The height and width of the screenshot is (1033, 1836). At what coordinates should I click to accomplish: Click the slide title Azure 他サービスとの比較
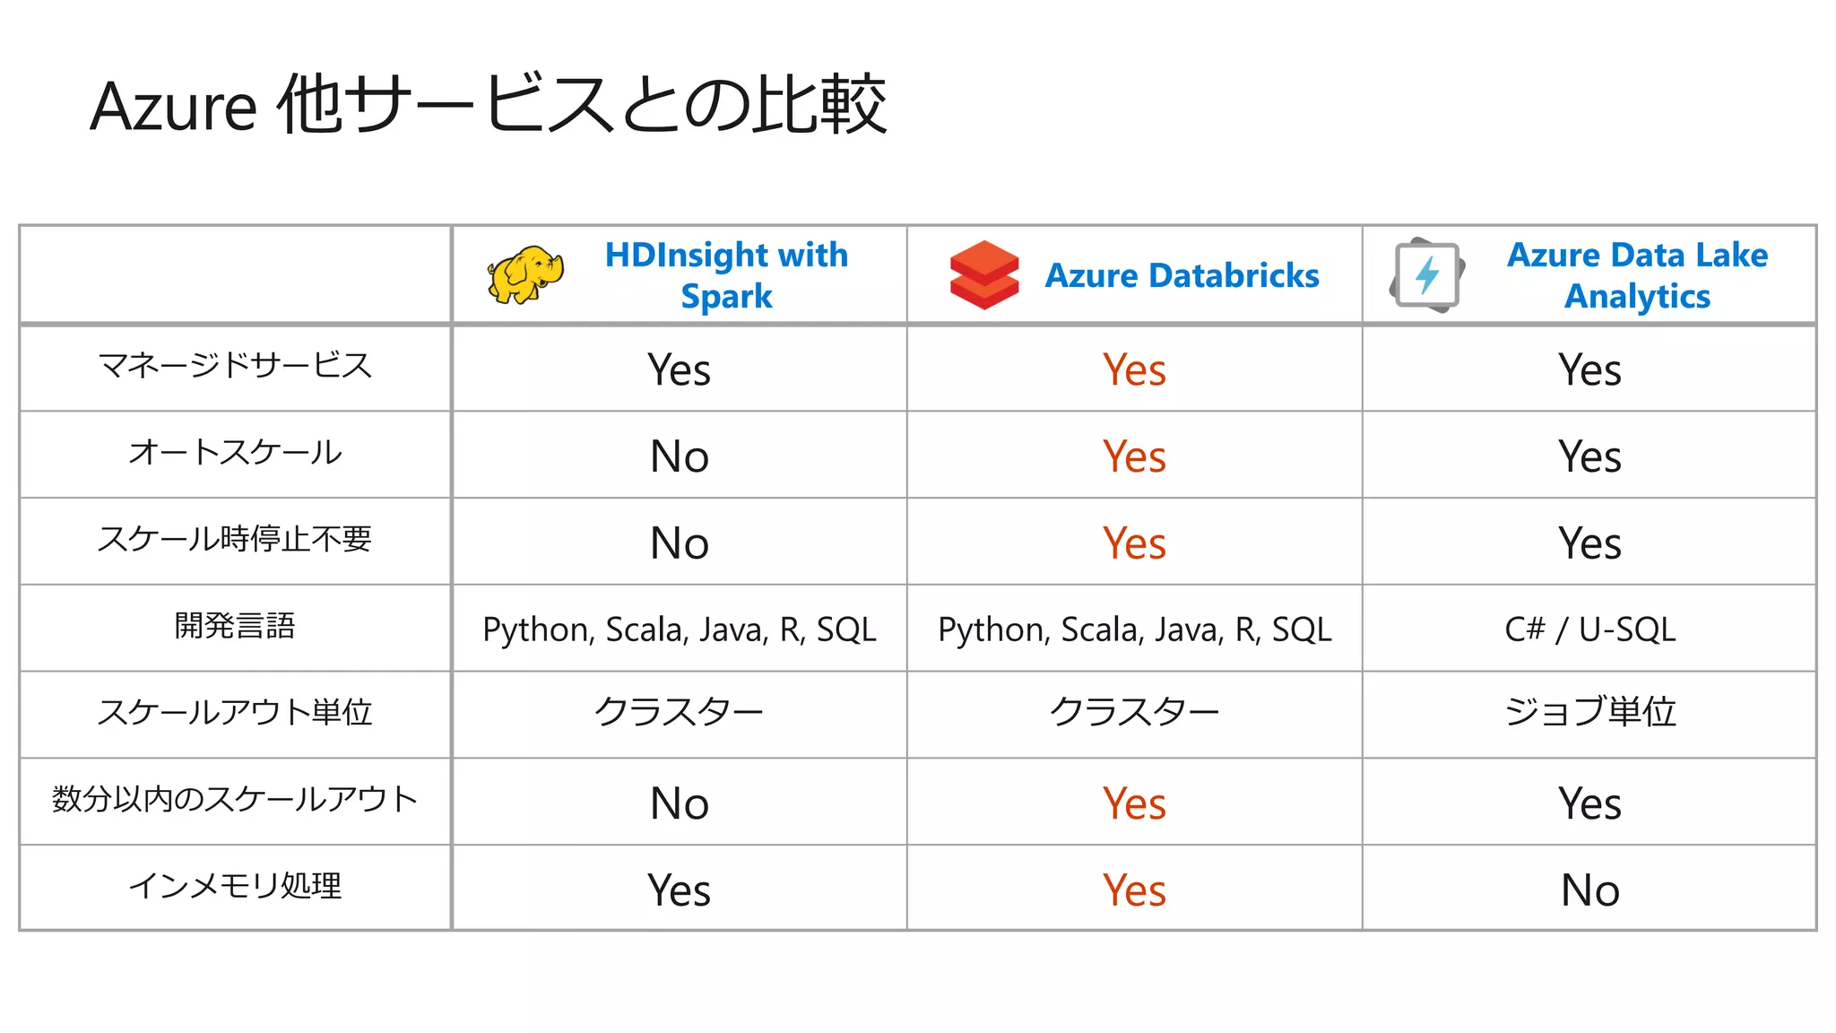click(489, 105)
